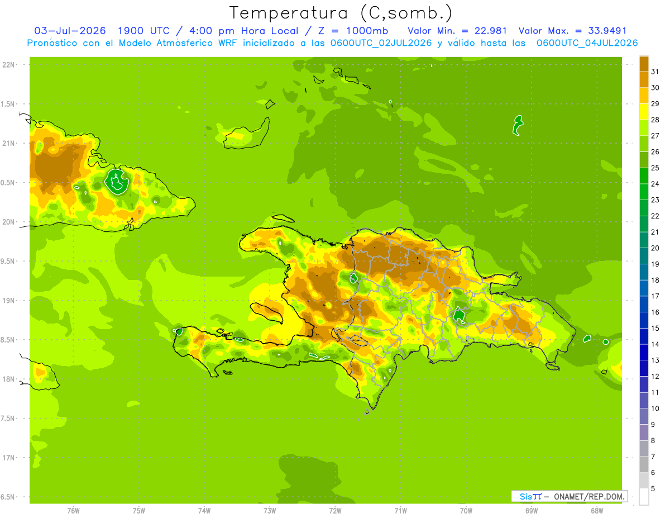Click the "19N" latitude axis label

[8, 301]
